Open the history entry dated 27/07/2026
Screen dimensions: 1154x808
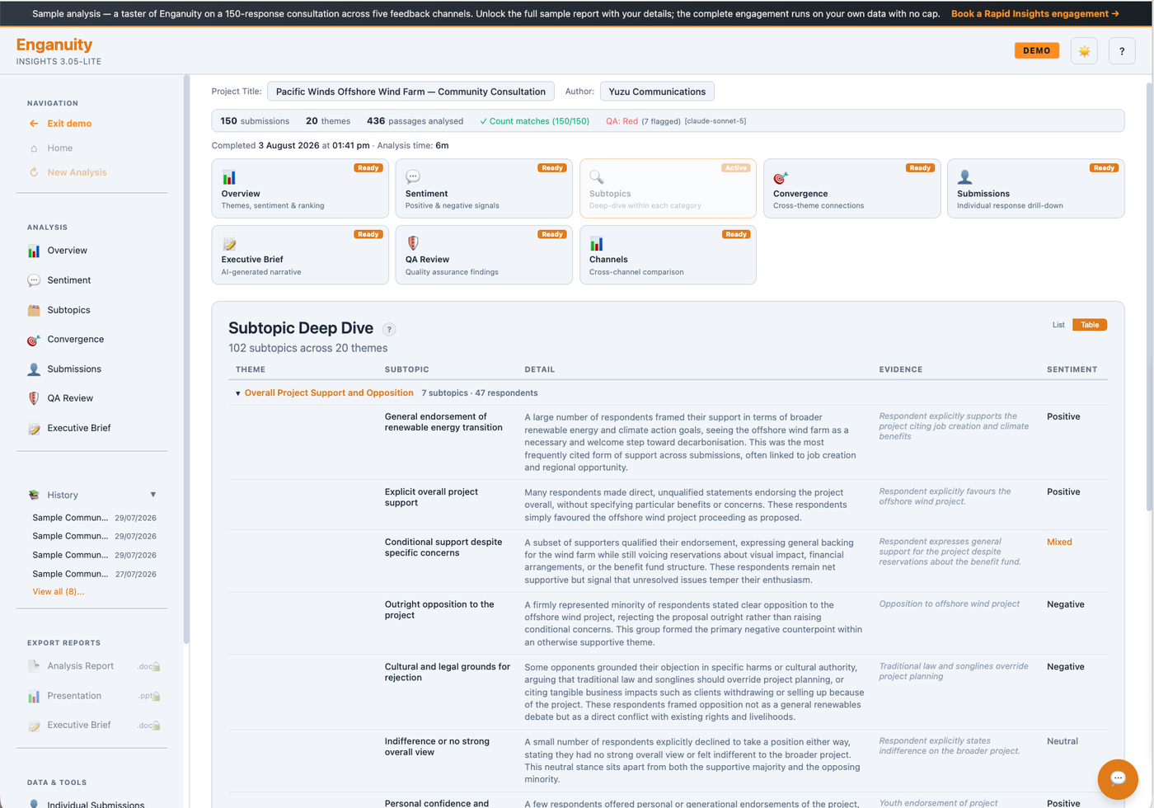point(94,574)
